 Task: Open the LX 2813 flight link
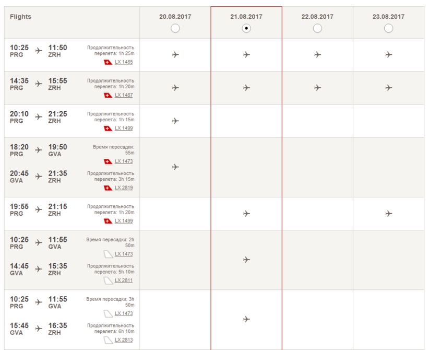click(x=124, y=340)
